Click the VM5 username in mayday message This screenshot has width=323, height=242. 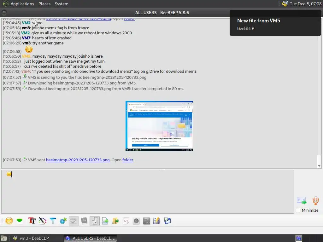click(26, 56)
